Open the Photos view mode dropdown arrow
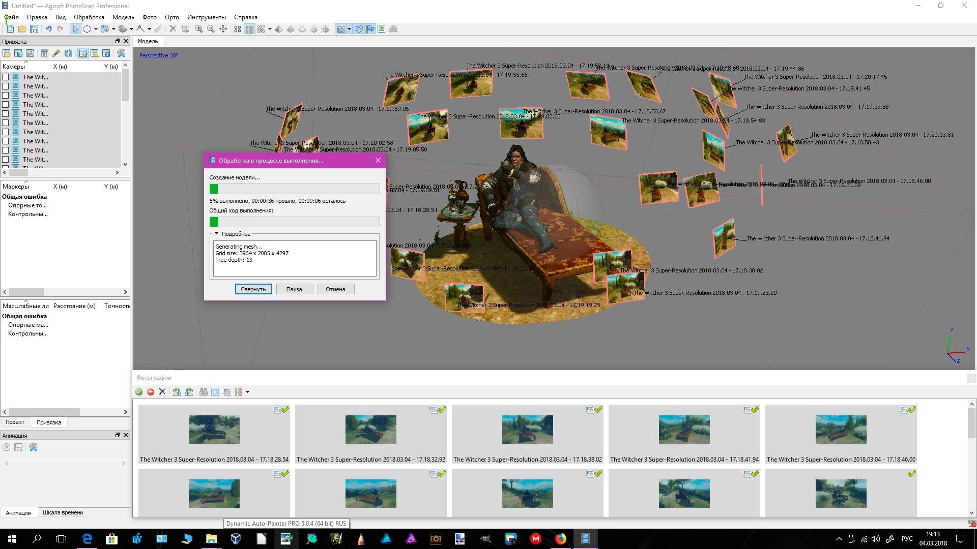The height and width of the screenshot is (549, 977). point(247,392)
